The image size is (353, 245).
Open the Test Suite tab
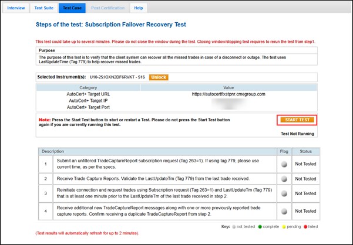(46, 8)
